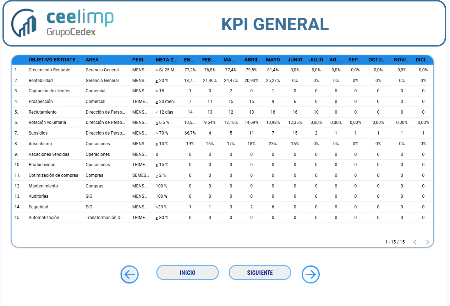Sort by AREA column header
Viewport: 450px width, 306px height.
point(92,60)
